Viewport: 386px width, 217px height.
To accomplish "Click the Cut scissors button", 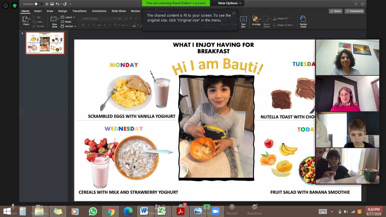I will click(x=37, y=17).
